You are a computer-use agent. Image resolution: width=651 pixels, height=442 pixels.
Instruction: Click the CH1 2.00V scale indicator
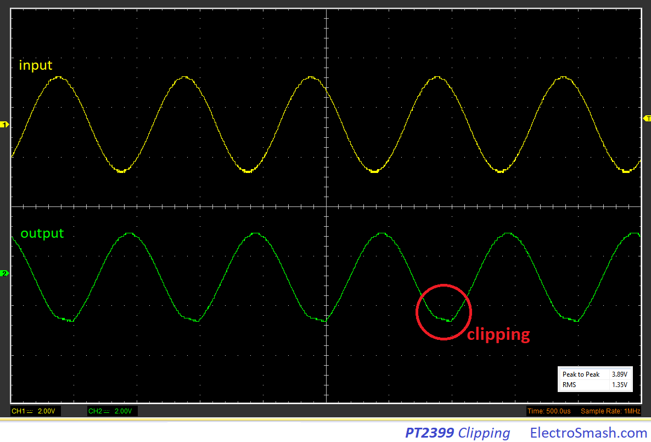[36, 411]
